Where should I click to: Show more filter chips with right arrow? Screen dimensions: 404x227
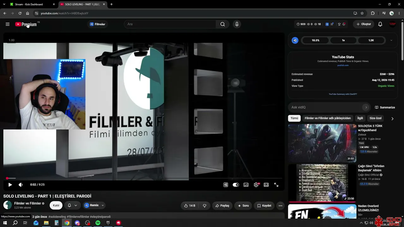[392, 119]
